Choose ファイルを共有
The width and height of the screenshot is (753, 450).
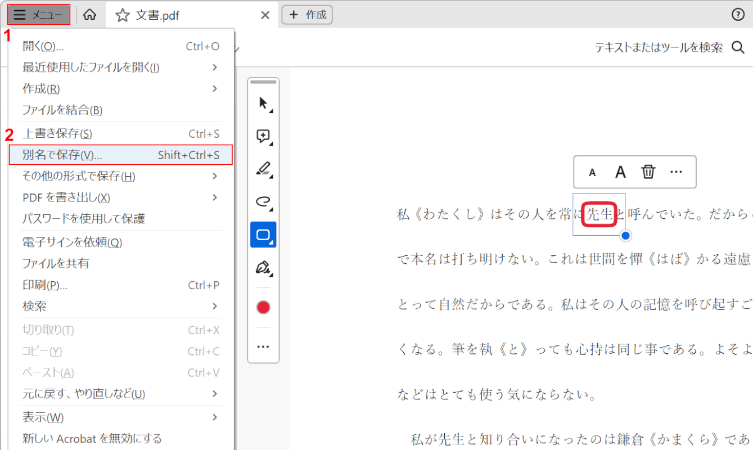pyautogui.click(x=121, y=264)
